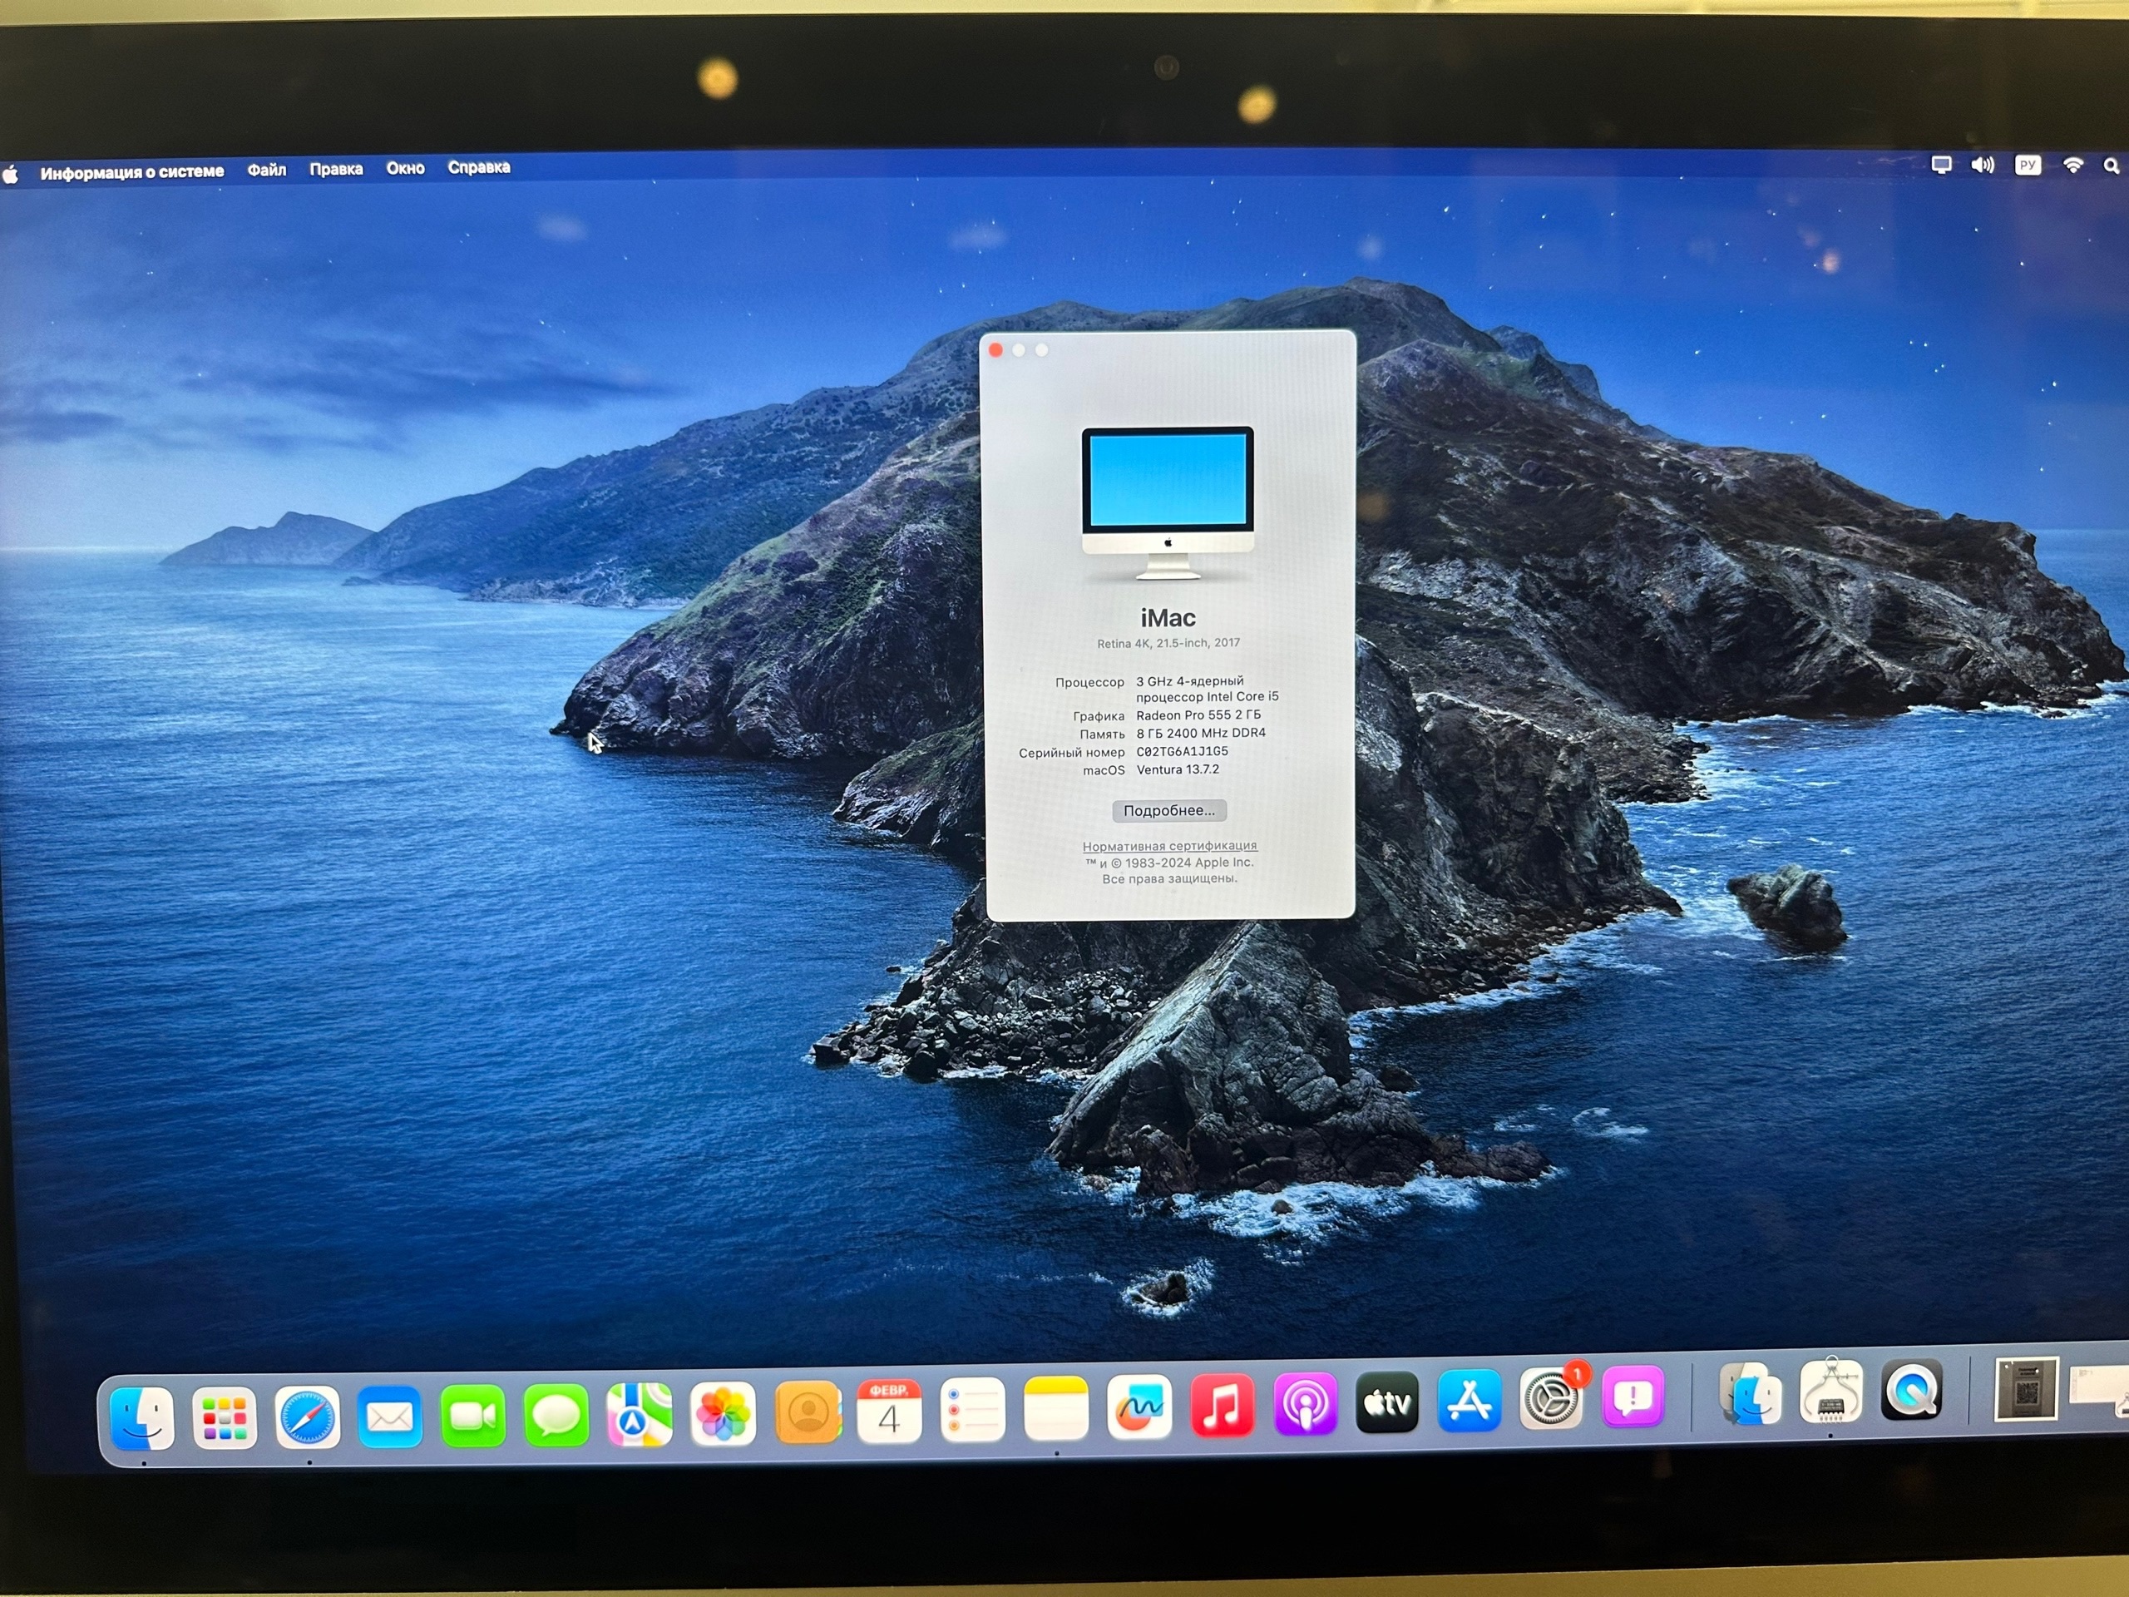Click the System Information chip icon in the Dock
2129x1597 pixels.
[x=1830, y=1390]
